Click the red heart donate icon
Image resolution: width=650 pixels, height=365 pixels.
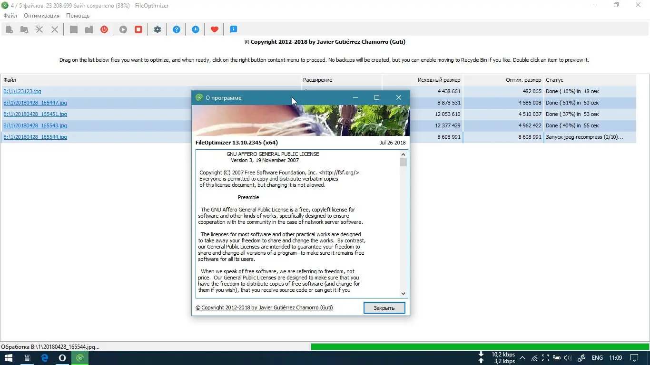tap(215, 29)
